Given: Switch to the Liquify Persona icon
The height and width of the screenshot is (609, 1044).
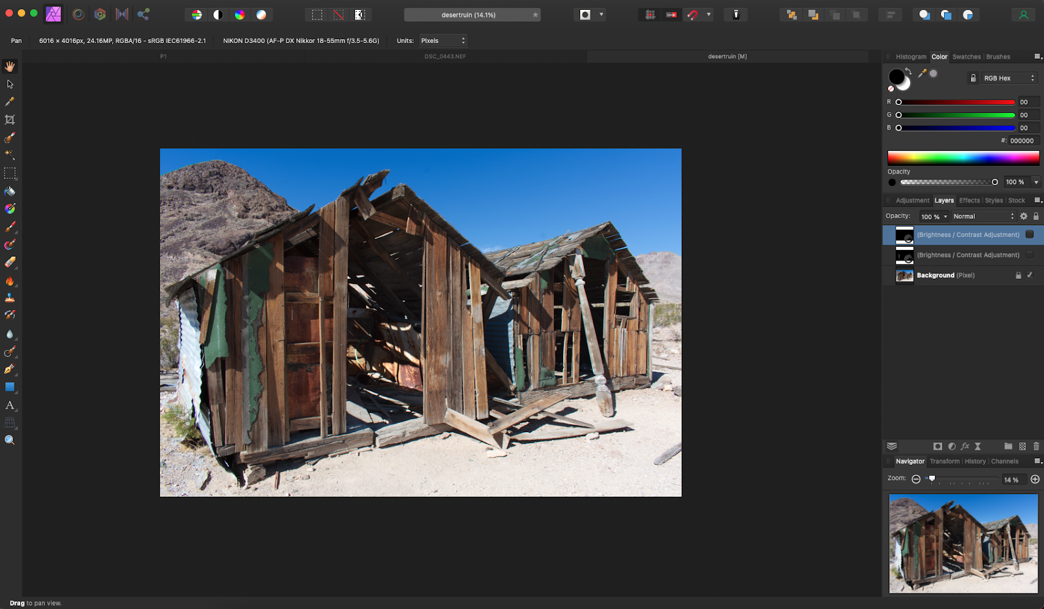Looking at the screenshot, I should tap(78, 14).
